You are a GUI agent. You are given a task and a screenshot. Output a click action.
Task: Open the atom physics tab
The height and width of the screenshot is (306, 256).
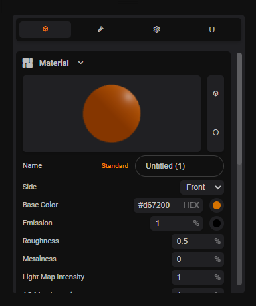[156, 29]
